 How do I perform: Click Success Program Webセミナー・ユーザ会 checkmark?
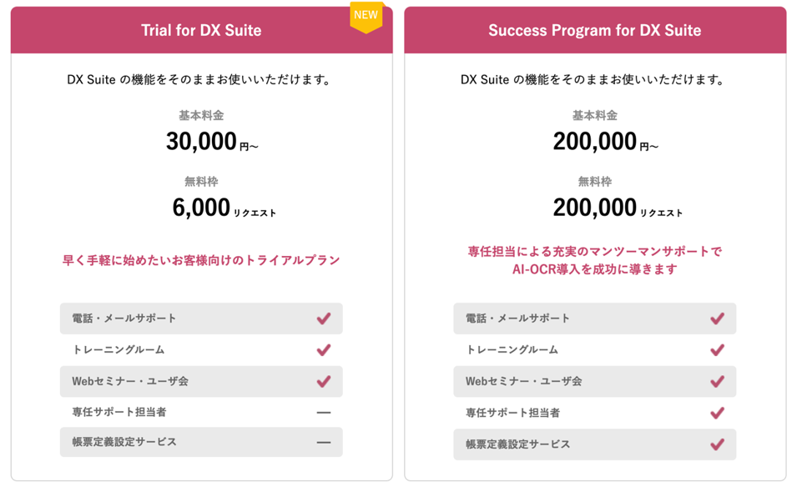click(717, 381)
